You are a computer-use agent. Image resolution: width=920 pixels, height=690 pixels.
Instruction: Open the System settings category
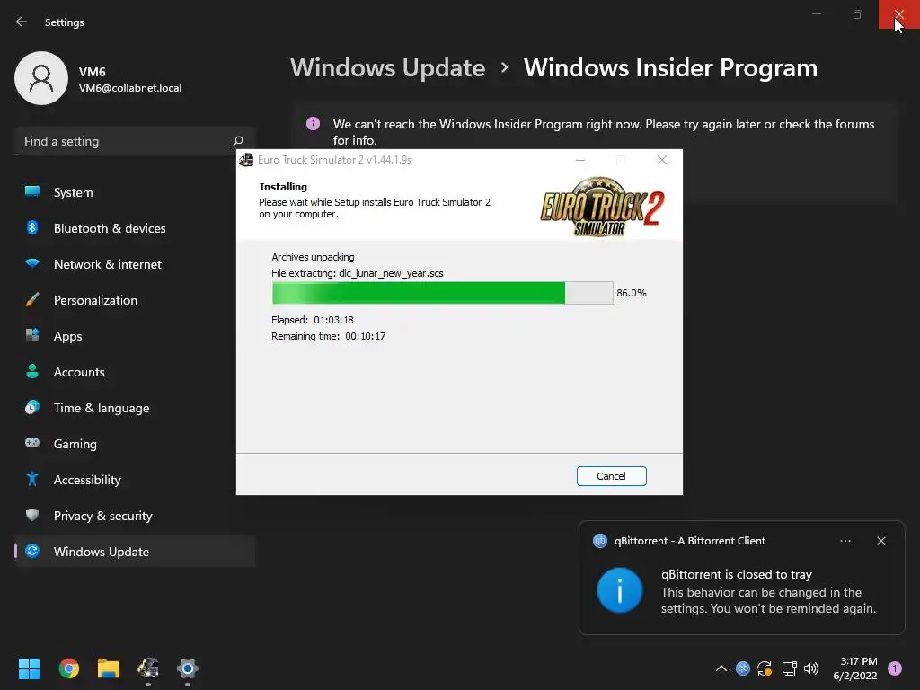(135, 192)
